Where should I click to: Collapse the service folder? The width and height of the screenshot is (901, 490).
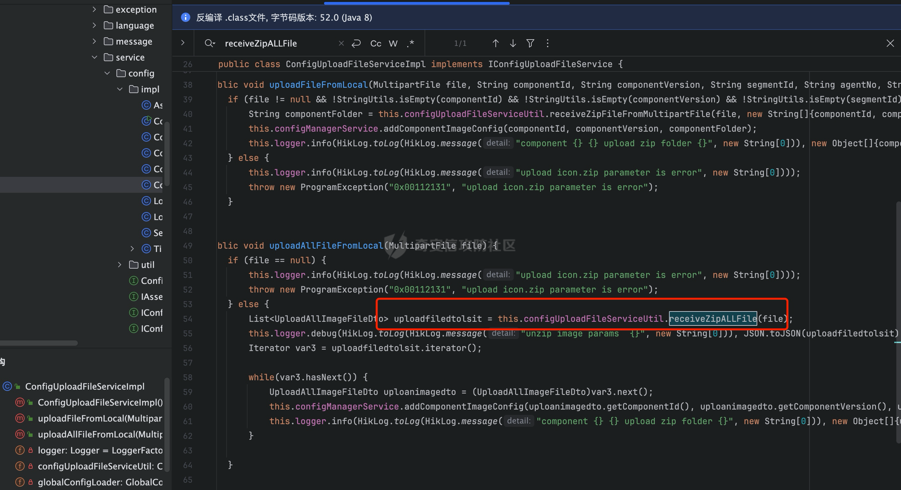coord(94,57)
